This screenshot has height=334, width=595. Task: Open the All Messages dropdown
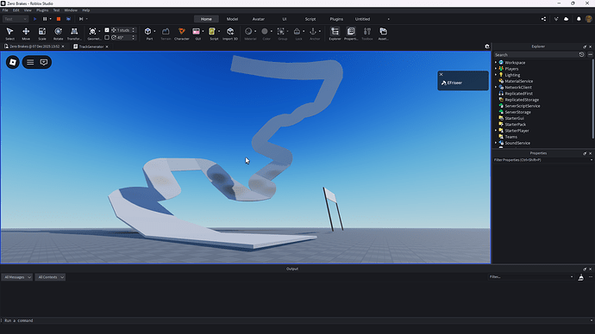coord(17,277)
